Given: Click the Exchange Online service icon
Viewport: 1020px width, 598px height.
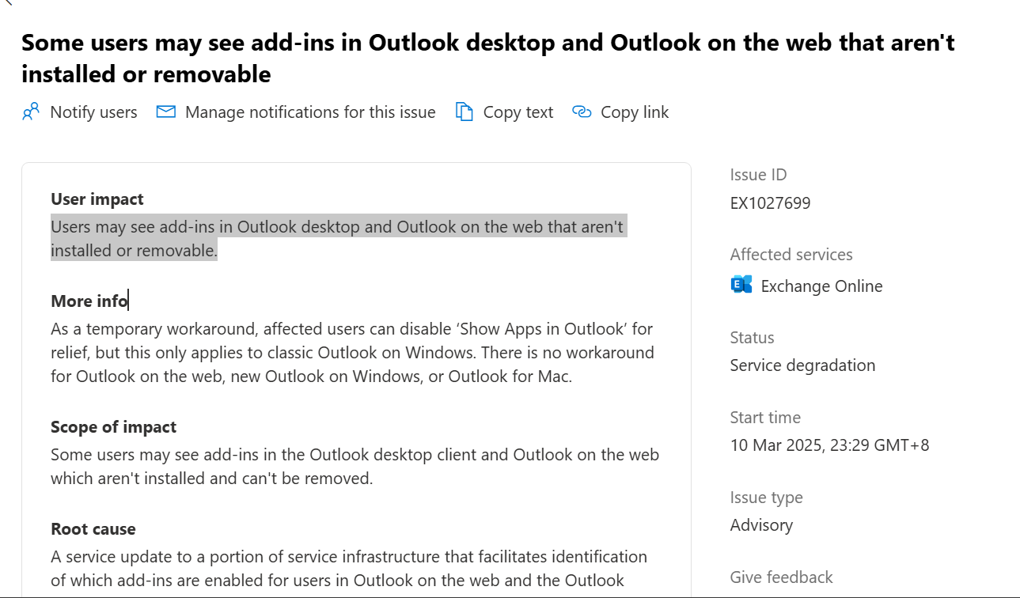Looking at the screenshot, I should (x=741, y=286).
